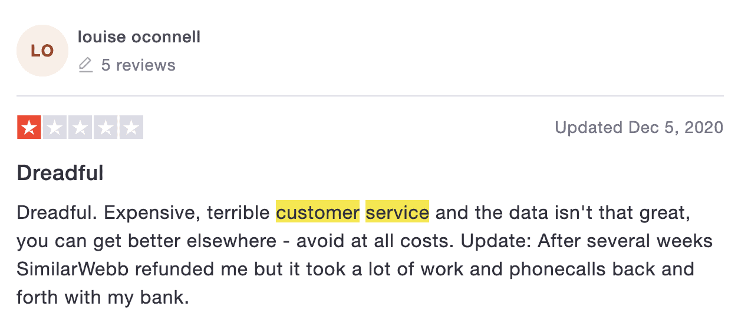Click the "Updated Dec 5, 2020" date
This screenshot has width=738, height=326.
[x=639, y=127]
